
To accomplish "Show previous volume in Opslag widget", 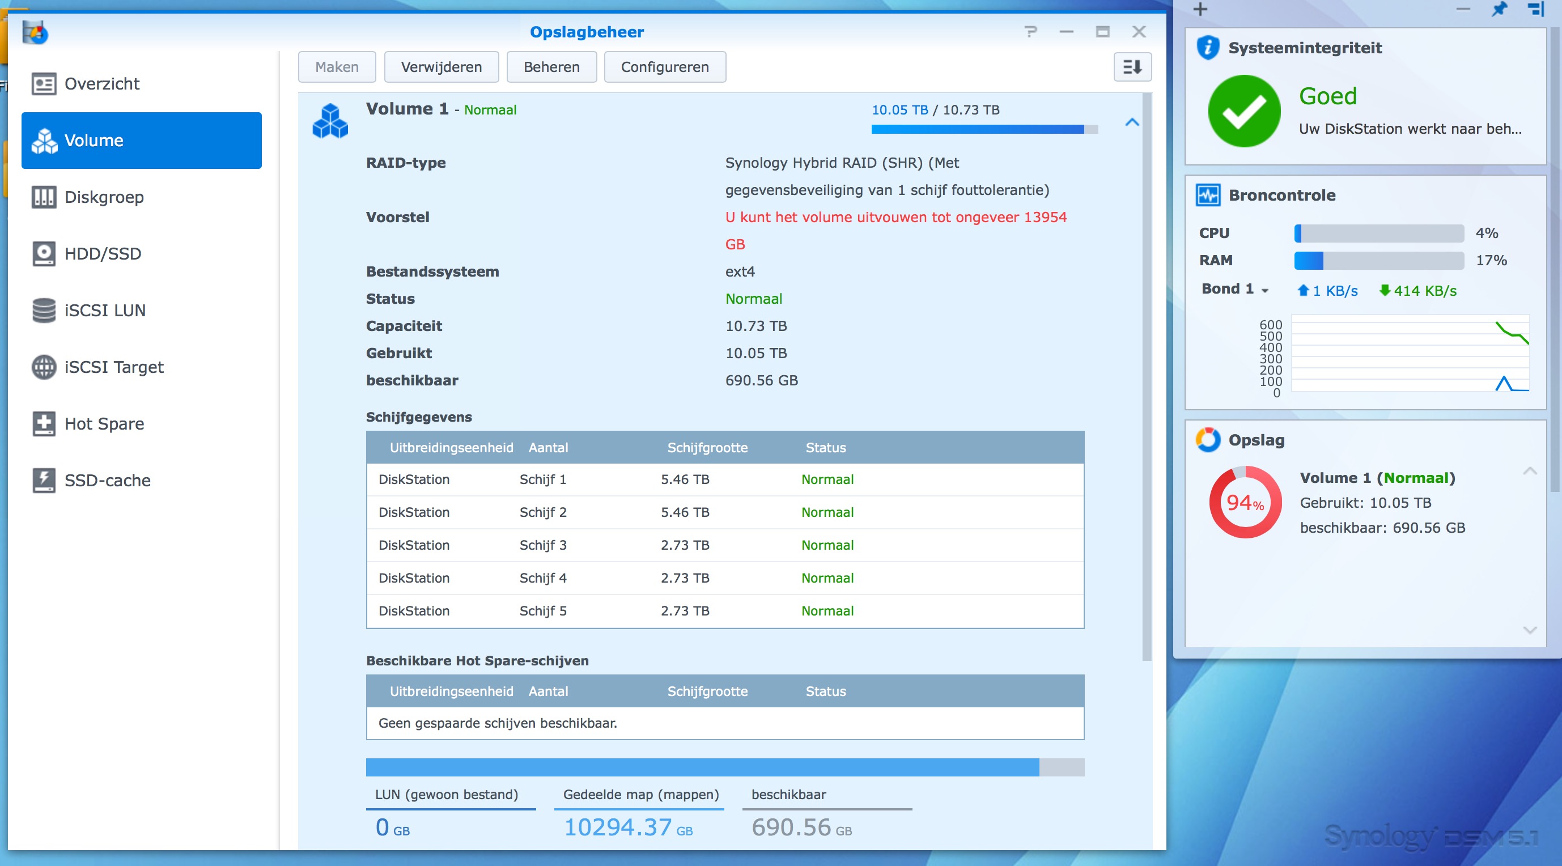I will [1530, 470].
